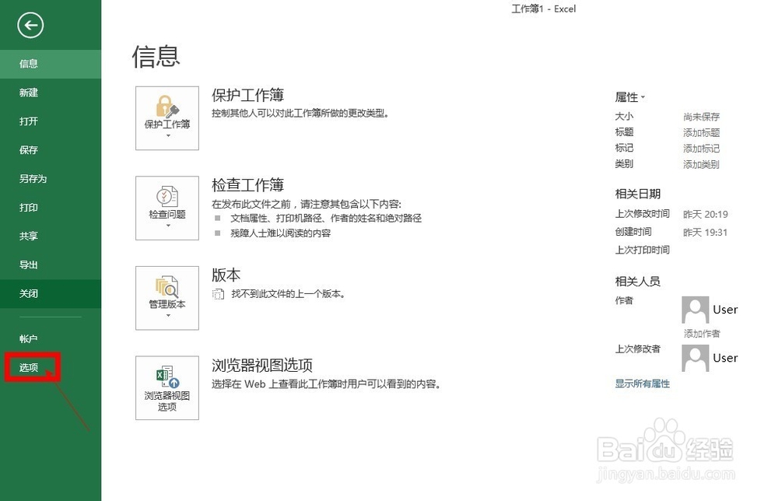778x501 pixels.
Task: Expand the 属性 properties dropdown
Action: click(x=643, y=96)
